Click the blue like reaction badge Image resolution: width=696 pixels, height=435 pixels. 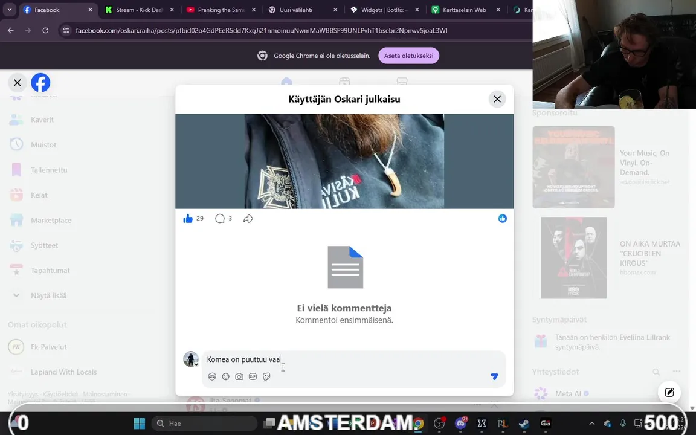click(x=503, y=218)
